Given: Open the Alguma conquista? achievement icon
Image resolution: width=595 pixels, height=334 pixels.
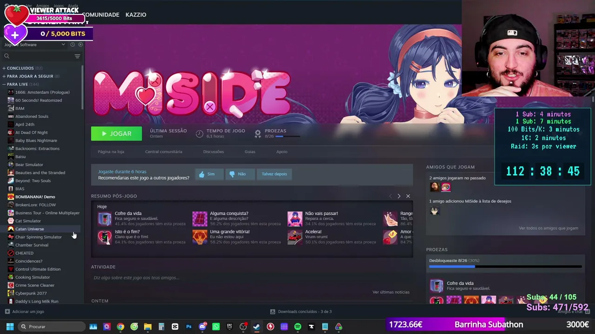Looking at the screenshot, I should pyautogui.click(x=199, y=218).
